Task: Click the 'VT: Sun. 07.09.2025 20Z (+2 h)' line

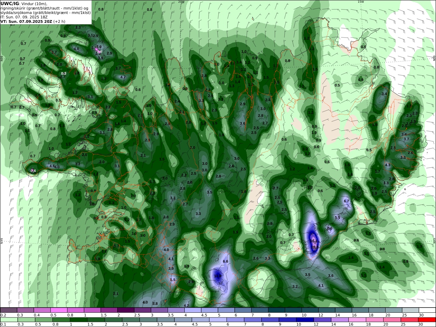Action: (33, 21)
